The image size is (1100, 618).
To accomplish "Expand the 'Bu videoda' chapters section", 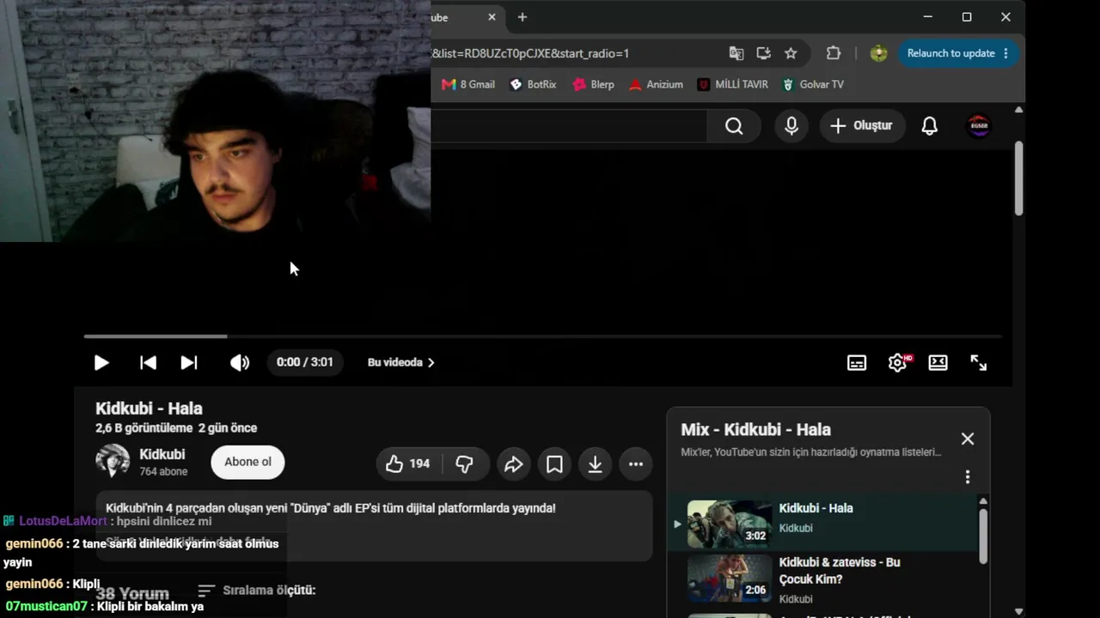I will click(401, 362).
